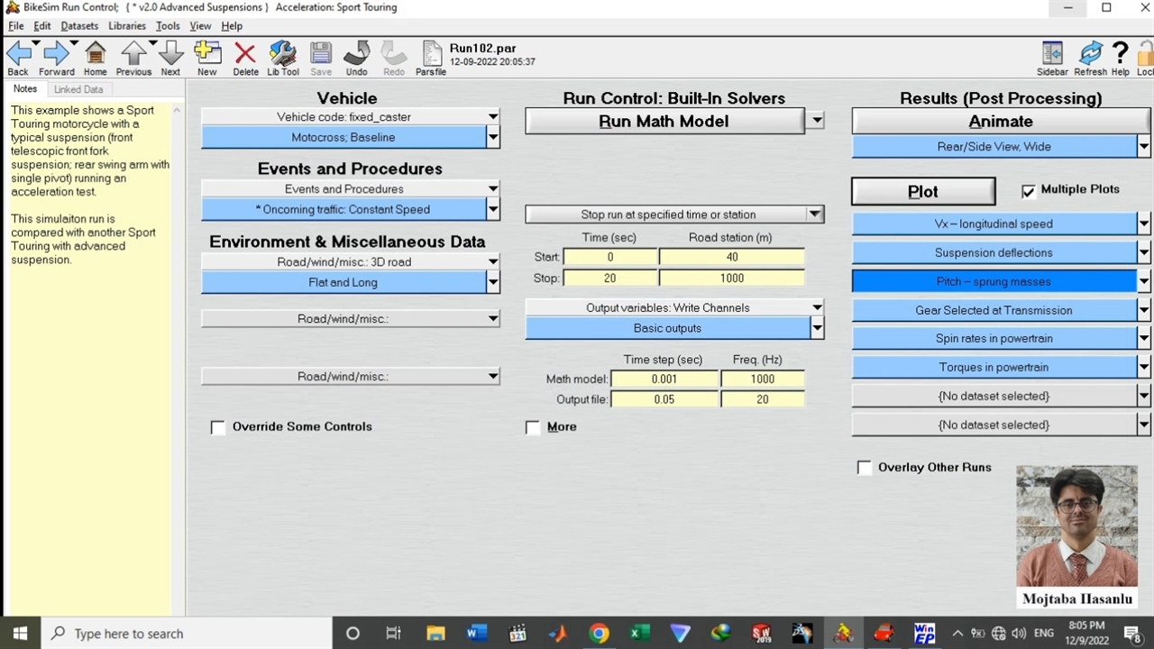Click the Home toolbar icon
The width and height of the screenshot is (1154, 649).
coord(95,54)
